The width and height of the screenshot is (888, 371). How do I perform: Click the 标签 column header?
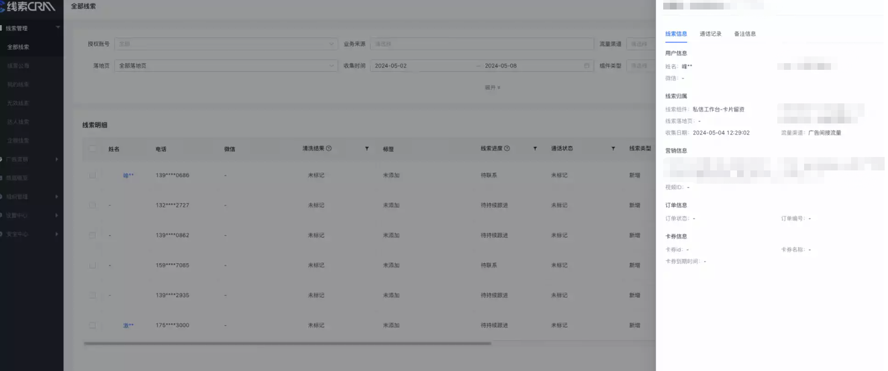(x=388, y=149)
